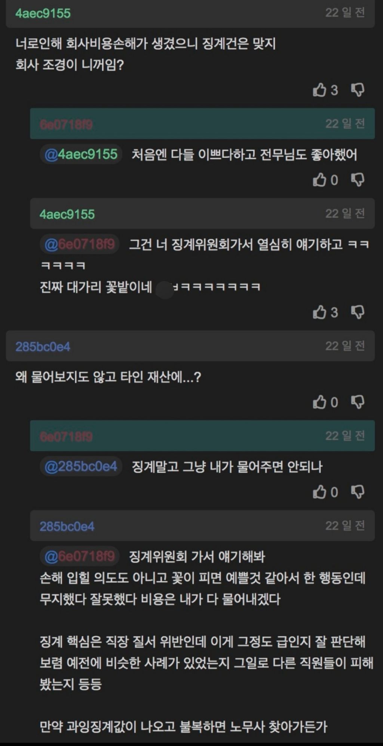This screenshot has height=746, width=383.
Task: Select the red username 6e0718f9 above 징계말고 그냥
Action: point(66,436)
